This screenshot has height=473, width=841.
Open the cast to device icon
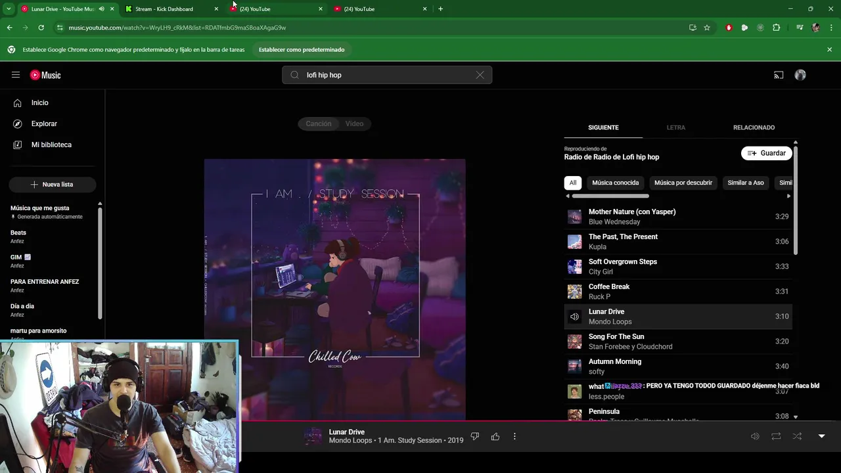pyautogui.click(x=779, y=75)
